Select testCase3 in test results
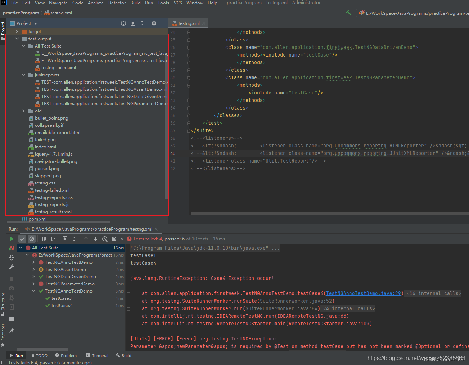The height and width of the screenshot is (365, 469). point(61,298)
